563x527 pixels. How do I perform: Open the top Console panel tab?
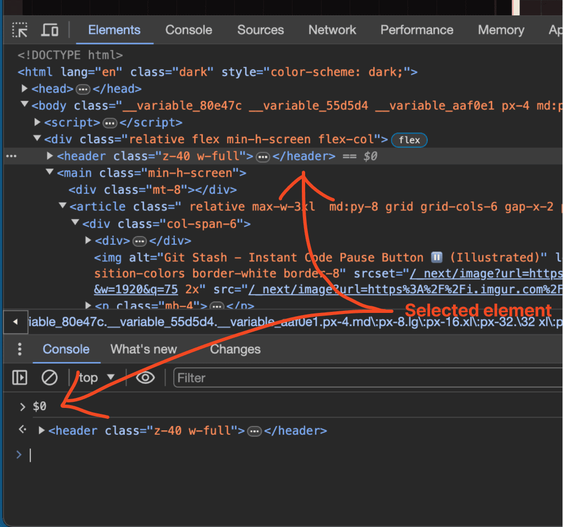[x=189, y=30]
